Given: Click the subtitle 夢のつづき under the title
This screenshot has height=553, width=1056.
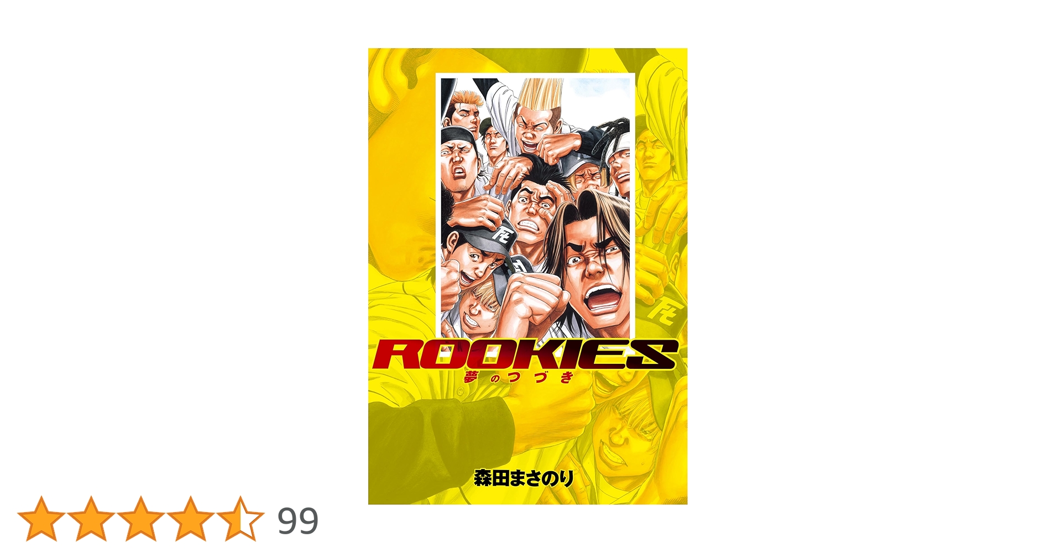Looking at the screenshot, I should 519,378.
